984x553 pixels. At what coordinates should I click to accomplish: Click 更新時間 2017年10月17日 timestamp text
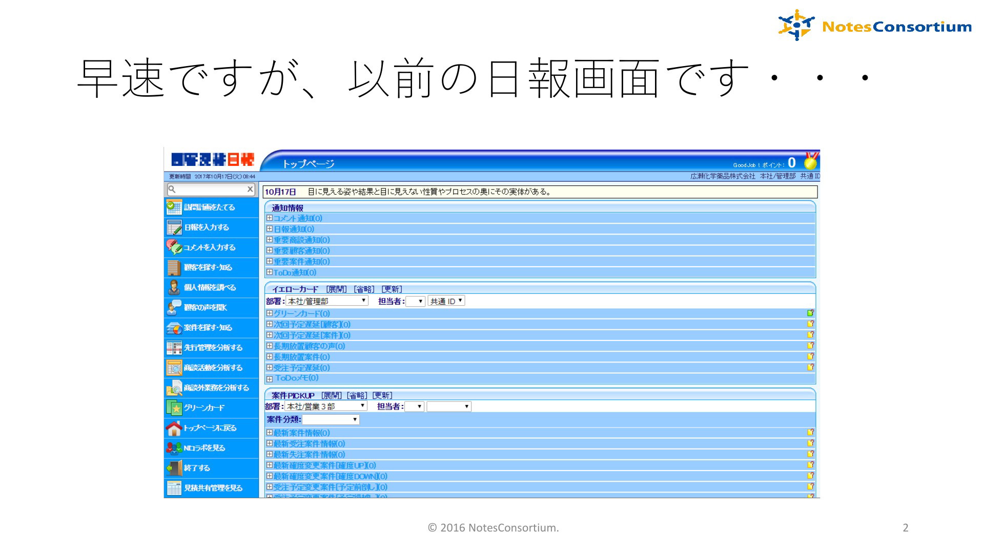click(x=212, y=177)
